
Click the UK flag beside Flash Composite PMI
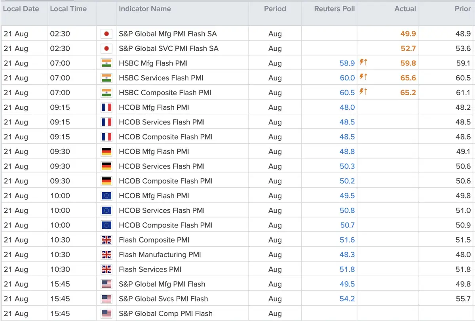106,240
